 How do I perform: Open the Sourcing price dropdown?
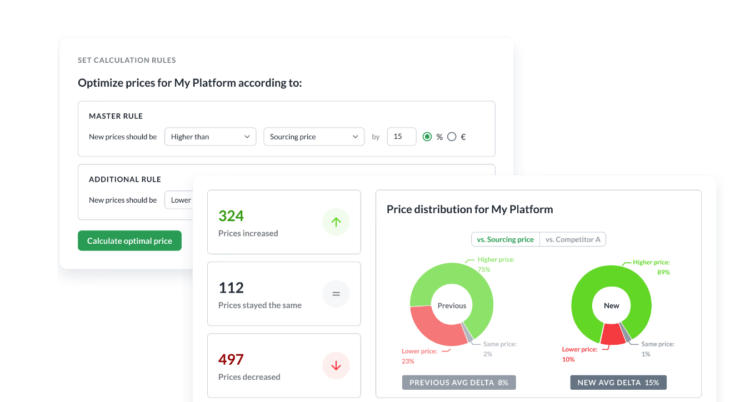314,136
